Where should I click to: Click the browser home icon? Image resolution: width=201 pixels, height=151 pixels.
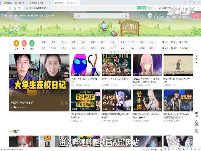point(15,8)
